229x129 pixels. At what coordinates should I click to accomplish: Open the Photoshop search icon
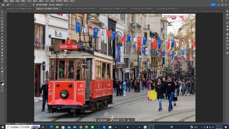point(219,5)
